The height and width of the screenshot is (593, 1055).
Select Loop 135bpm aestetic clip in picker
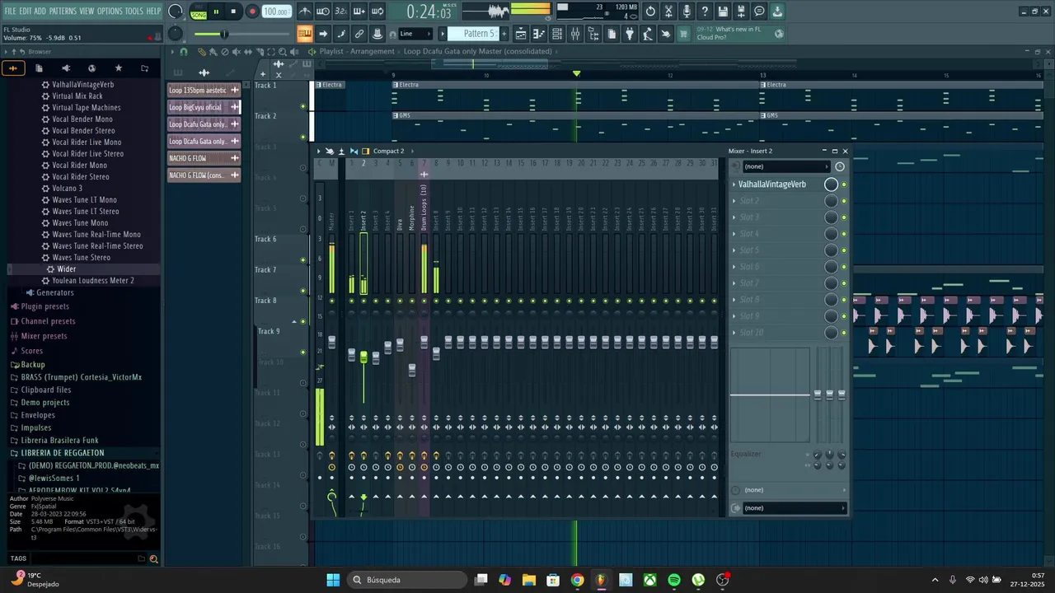coord(204,90)
